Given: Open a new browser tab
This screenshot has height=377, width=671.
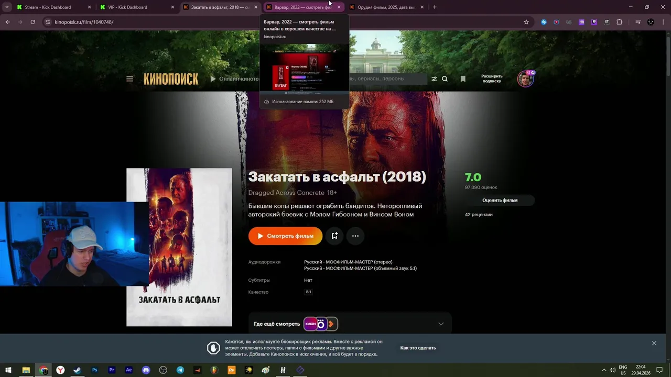Looking at the screenshot, I should (x=435, y=7).
